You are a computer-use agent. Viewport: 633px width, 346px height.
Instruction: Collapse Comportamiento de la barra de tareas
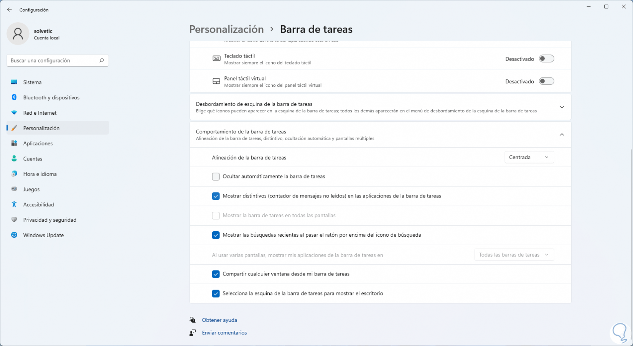562,135
